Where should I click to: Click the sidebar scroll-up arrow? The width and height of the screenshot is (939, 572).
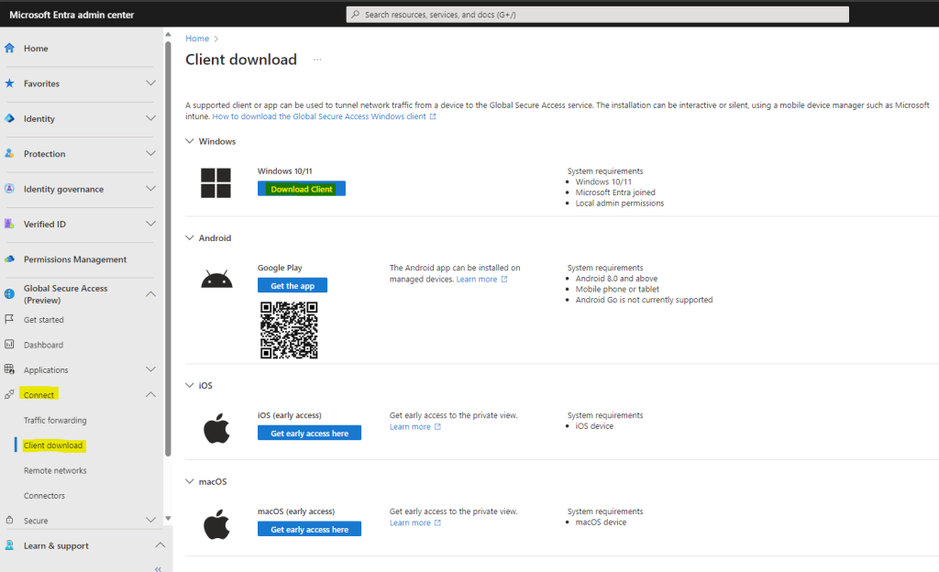click(168, 34)
